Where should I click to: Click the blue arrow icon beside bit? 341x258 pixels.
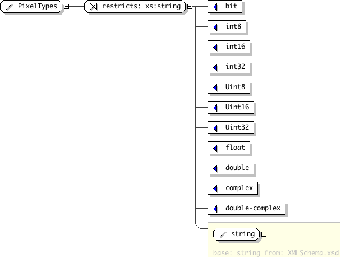coord(215,7)
